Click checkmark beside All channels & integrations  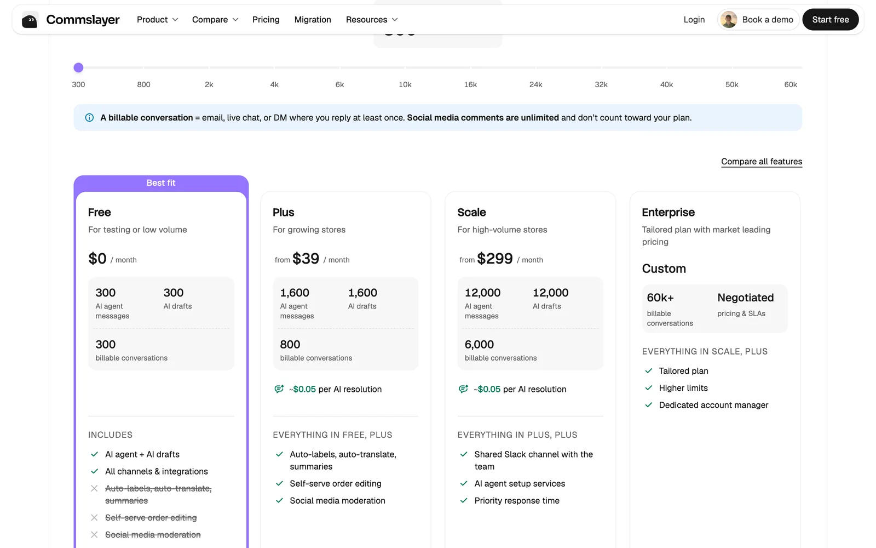coord(94,471)
